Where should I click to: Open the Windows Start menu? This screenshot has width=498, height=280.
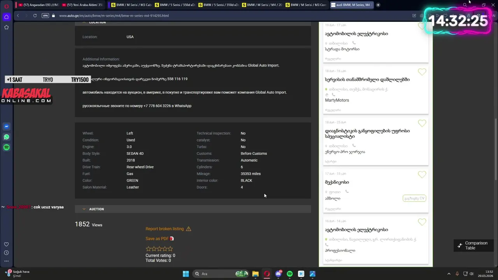[186, 274]
